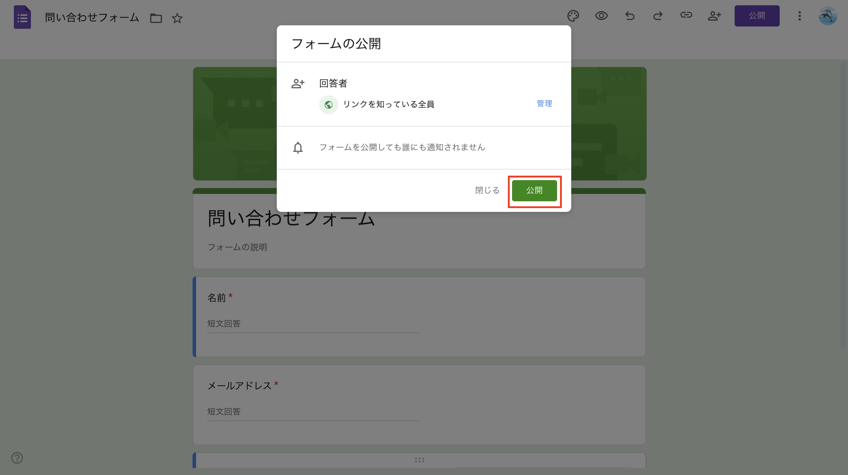Copy the responder link icon

click(x=686, y=16)
